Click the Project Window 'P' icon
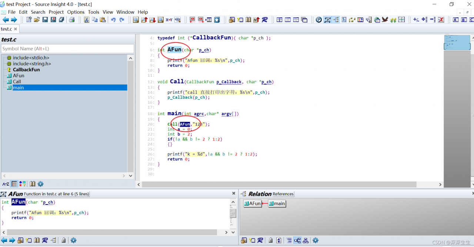This screenshot has height=247, width=474. click(318, 20)
